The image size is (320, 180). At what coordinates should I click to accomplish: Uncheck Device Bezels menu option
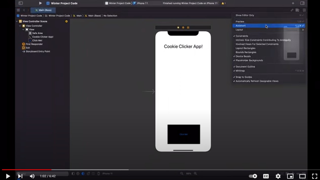[x=243, y=56]
